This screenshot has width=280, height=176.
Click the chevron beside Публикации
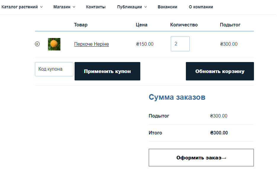[146, 7]
